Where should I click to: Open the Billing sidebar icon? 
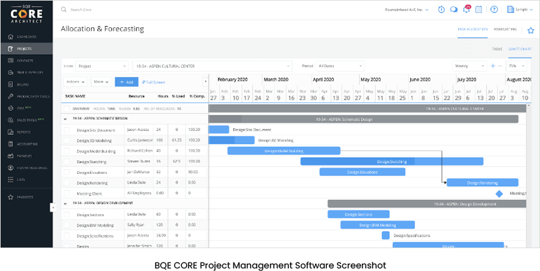pos(10,84)
